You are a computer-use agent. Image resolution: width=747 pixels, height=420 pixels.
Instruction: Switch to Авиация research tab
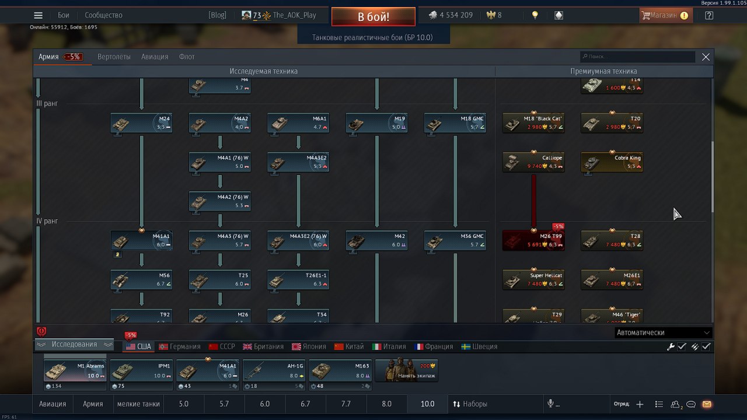coord(155,57)
